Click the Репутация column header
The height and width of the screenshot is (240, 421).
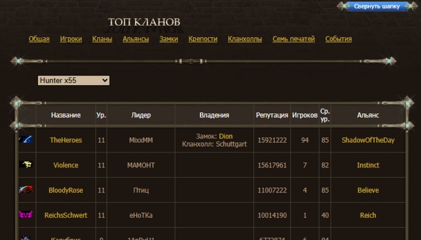tap(271, 115)
